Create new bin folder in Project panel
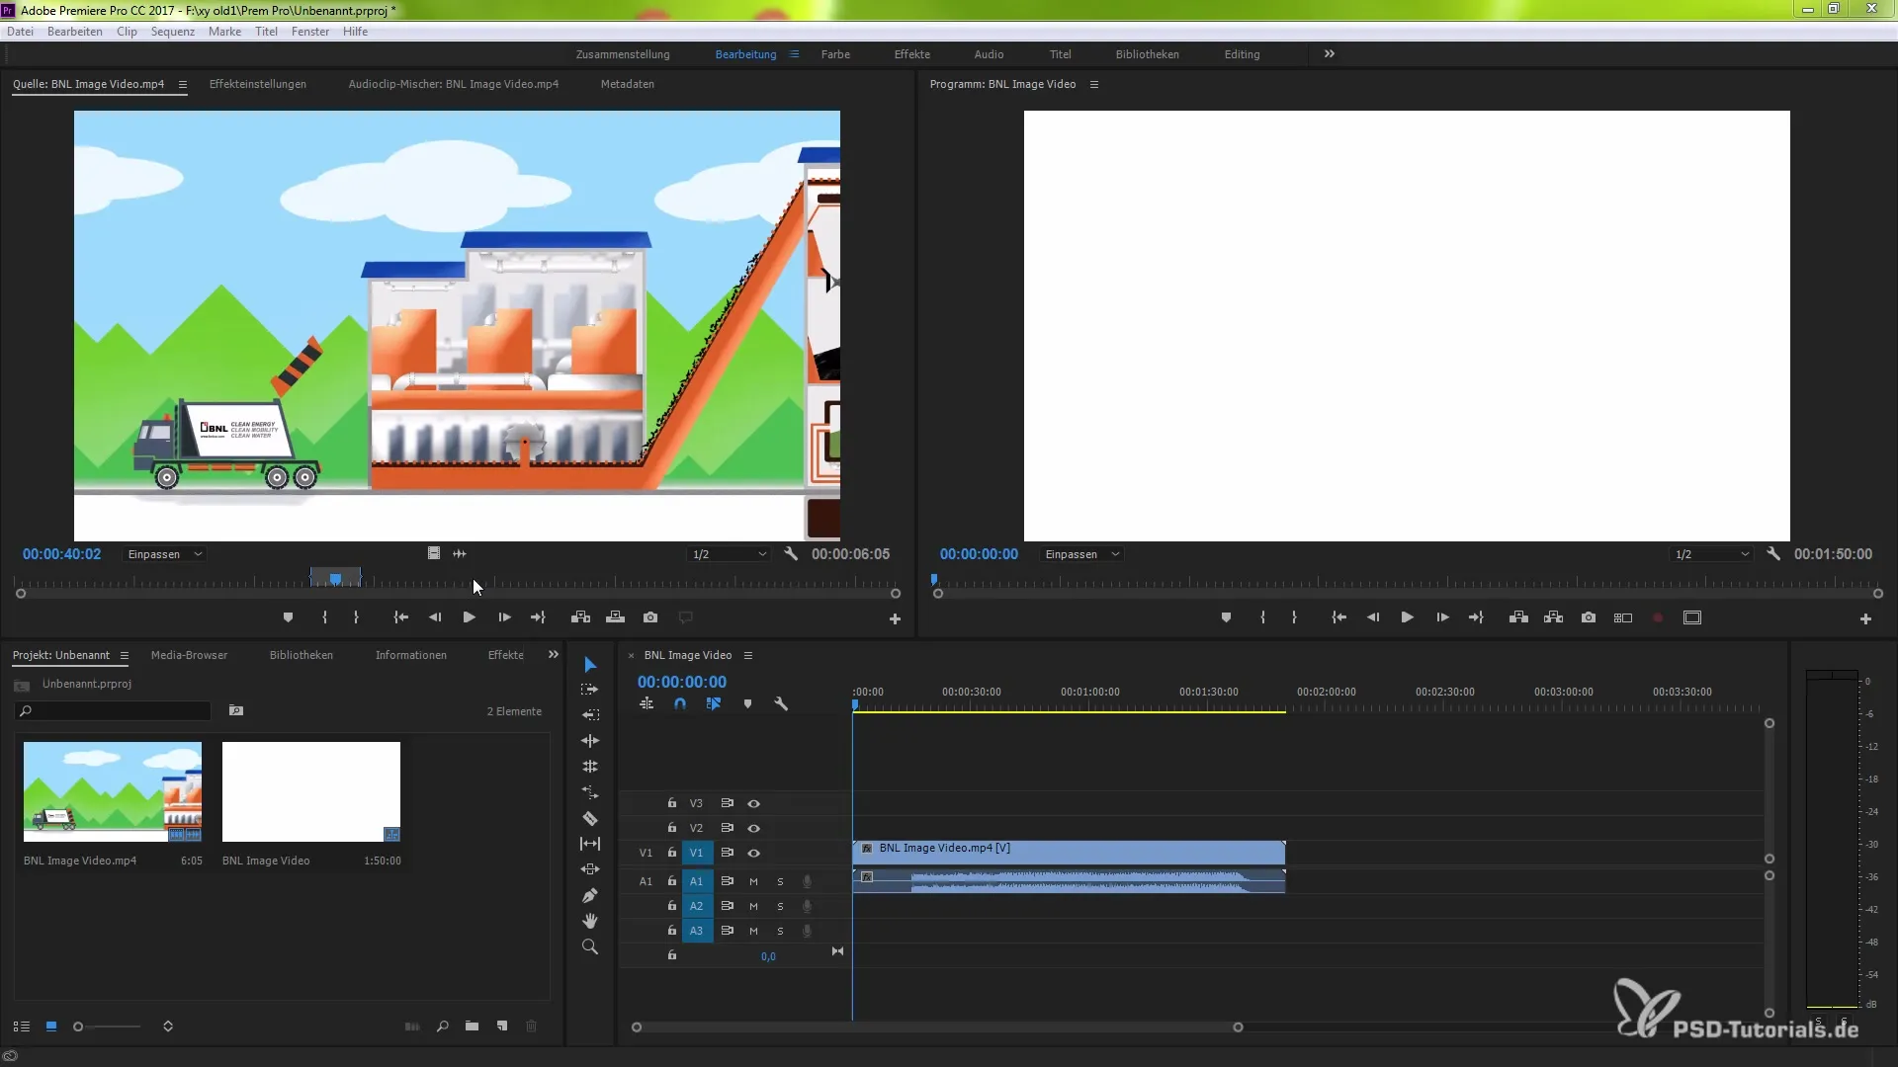This screenshot has width=1898, height=1067. [473, 1026]
